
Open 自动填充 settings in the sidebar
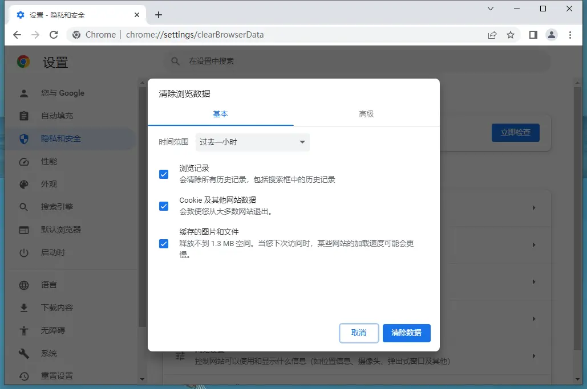[23, 116]
